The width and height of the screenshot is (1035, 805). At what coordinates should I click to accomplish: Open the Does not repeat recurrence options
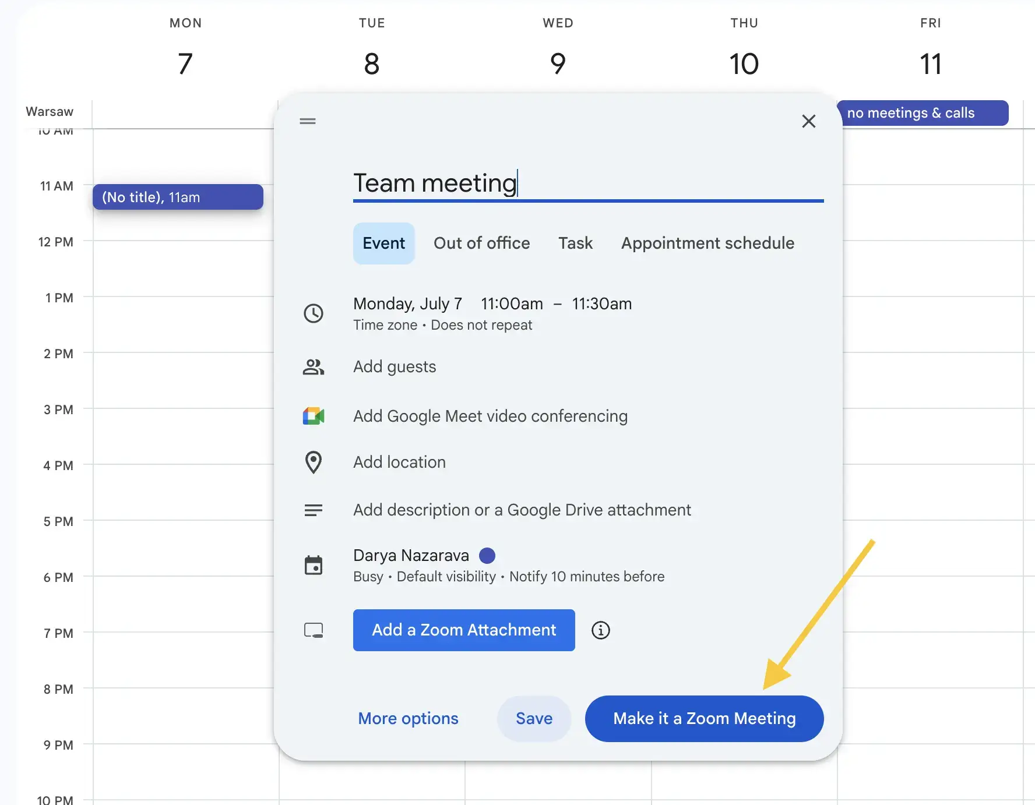pos(481,325)
